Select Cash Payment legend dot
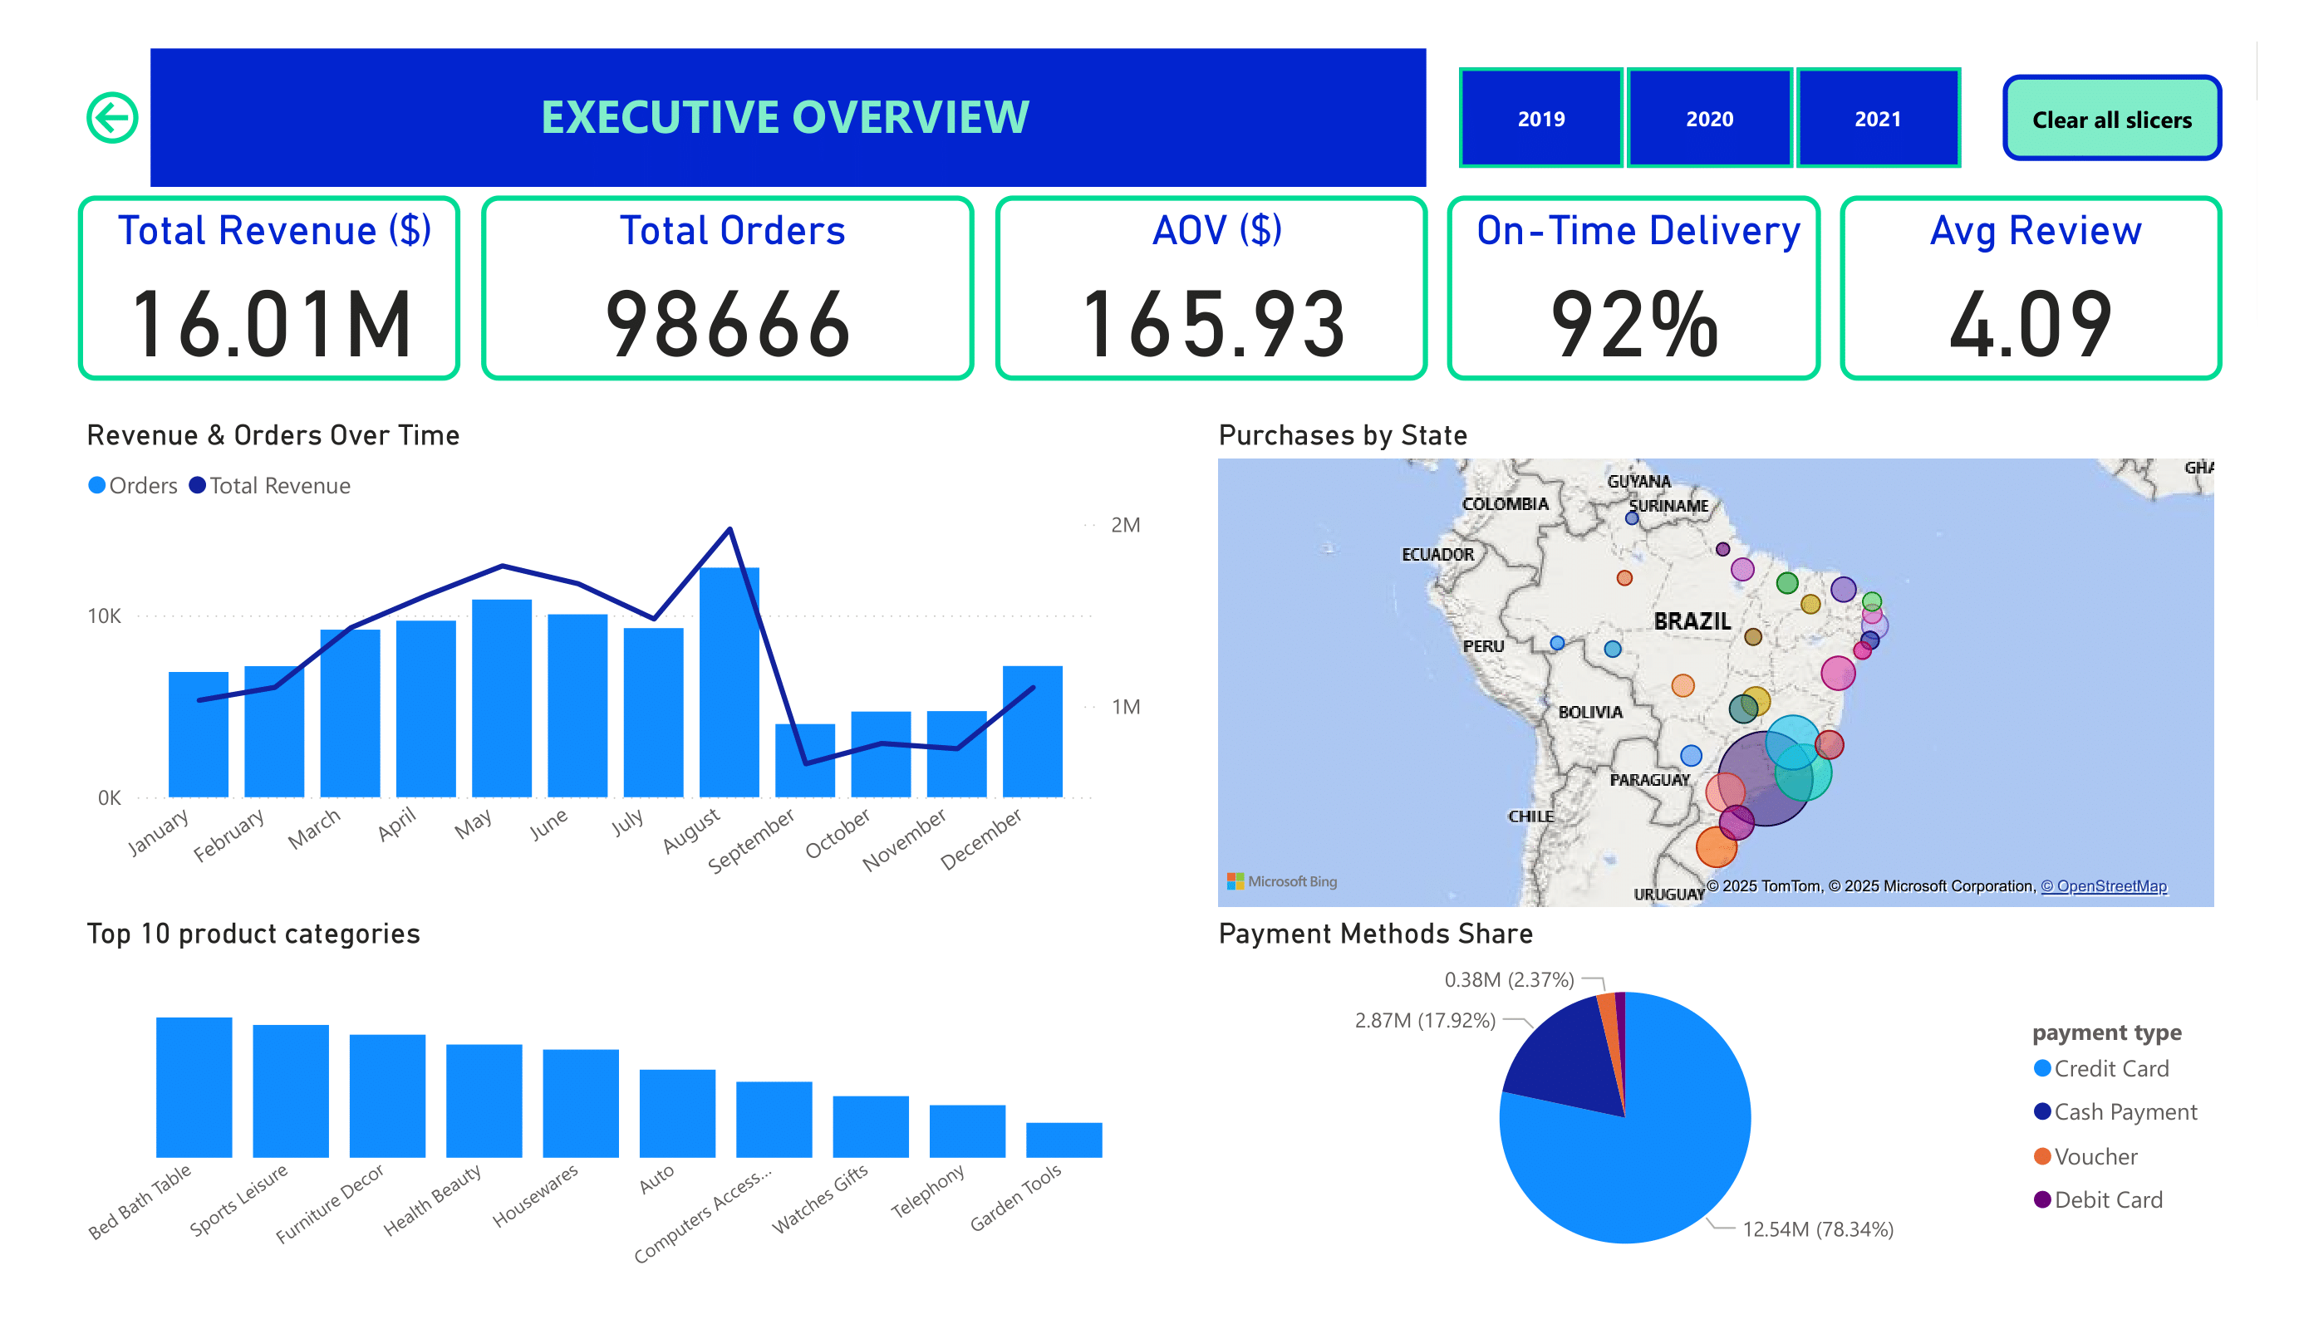Image resolution: width=2299 pixels, height=1329 pixels. coord(2041,1111)
